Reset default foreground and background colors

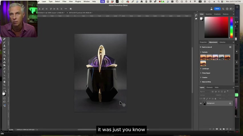[x=3, y=91]
